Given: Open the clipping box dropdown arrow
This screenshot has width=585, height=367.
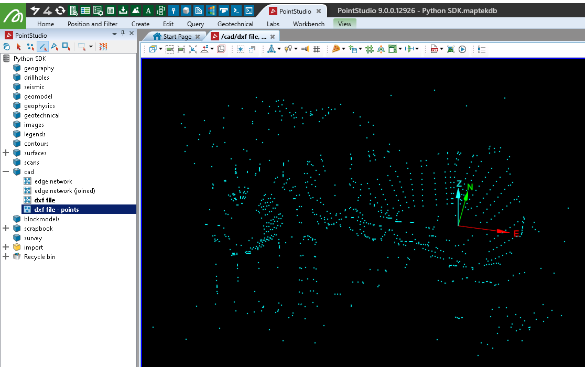Looking at the screenshot, I should [400, 49].
